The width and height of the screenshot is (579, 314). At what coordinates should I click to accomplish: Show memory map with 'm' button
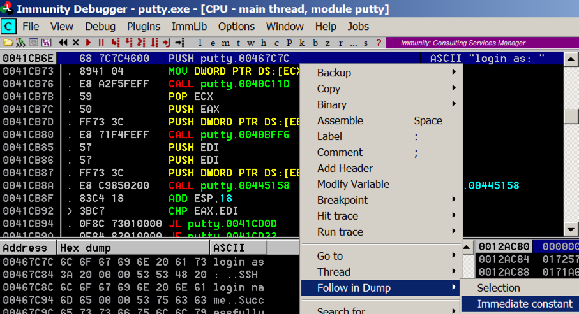(x=225, y=43)
